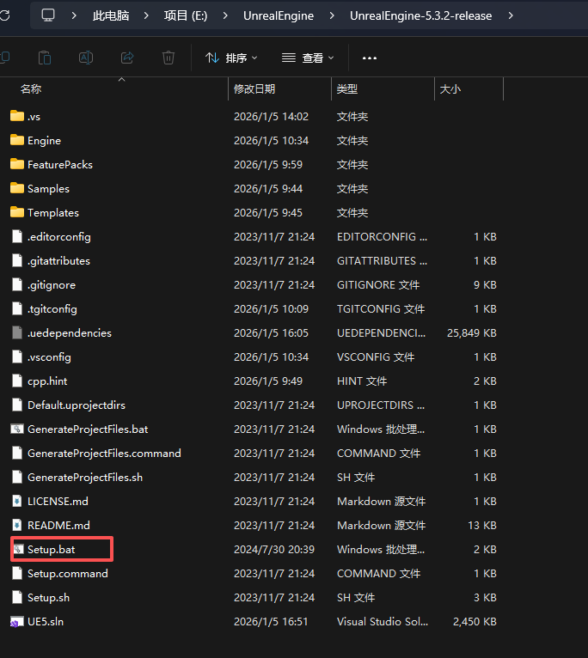Click UnrealEngine-5.3.2-release breadcrumb segment
The image size is (588, 658).
(421, 15)
